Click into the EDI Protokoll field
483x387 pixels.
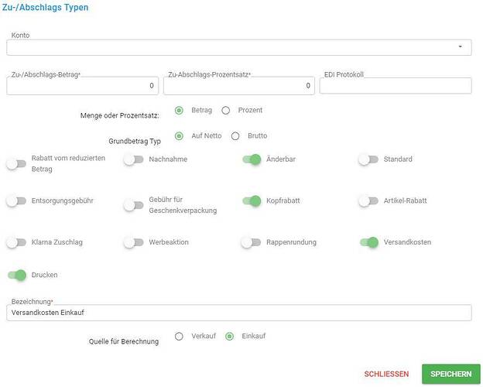[396, 85]
